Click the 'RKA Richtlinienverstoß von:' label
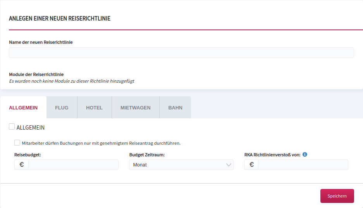363x208 pixels. point(272,155)
